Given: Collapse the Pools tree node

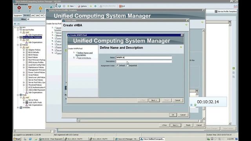Looking at the screenshot, I should (18, 95).
